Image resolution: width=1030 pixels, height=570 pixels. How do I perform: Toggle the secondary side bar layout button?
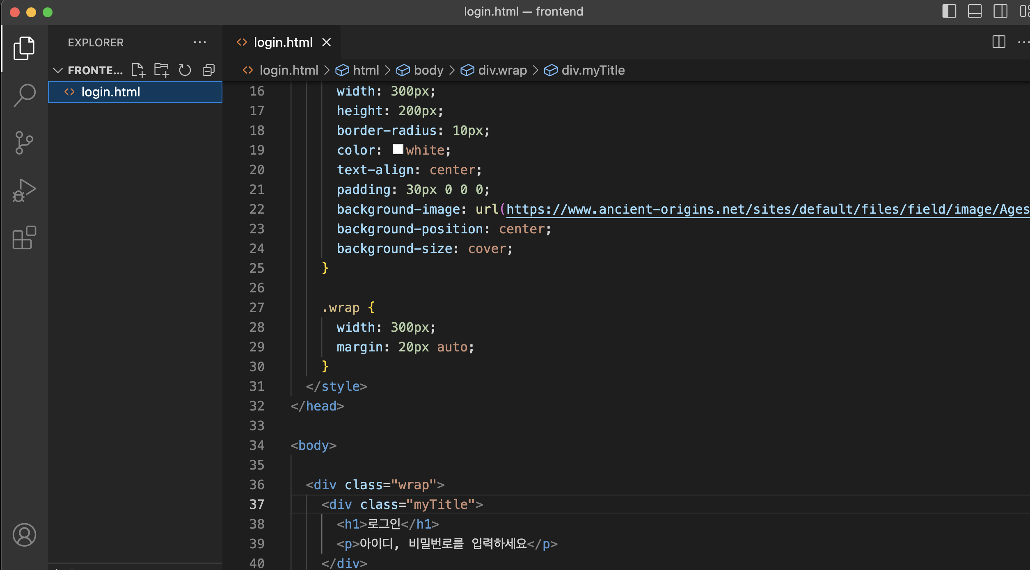(x=1000, y=11)
